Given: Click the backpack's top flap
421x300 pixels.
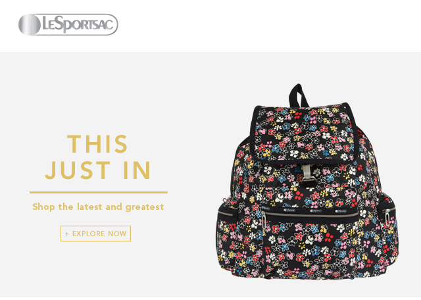Looking at the screenshot, I should (x=305, y=133).
